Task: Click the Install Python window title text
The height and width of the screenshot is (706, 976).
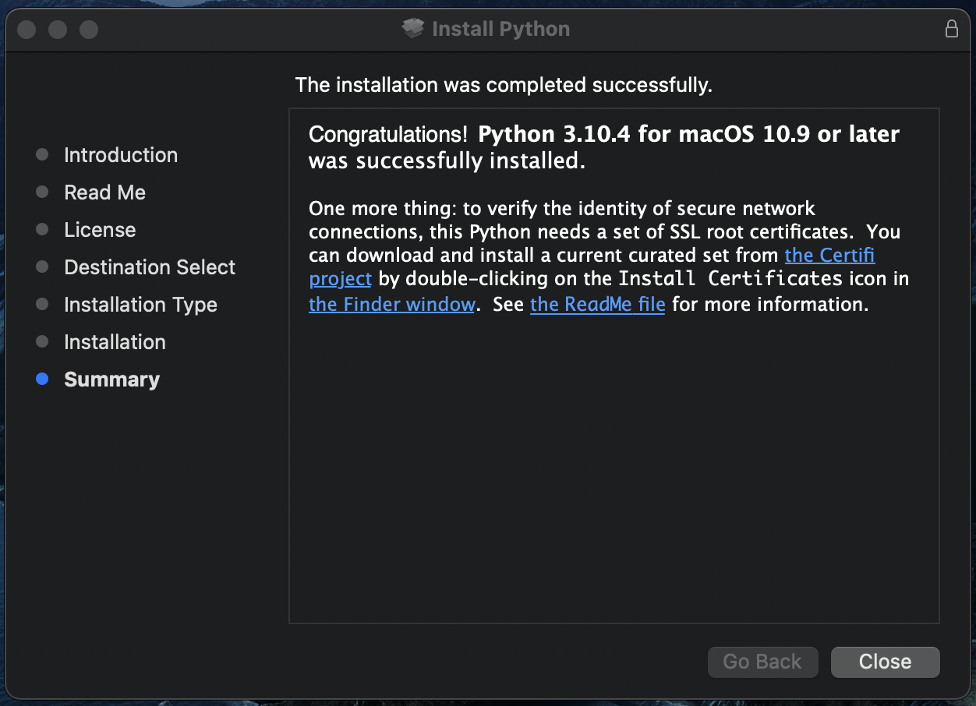Action: point(500,29)
